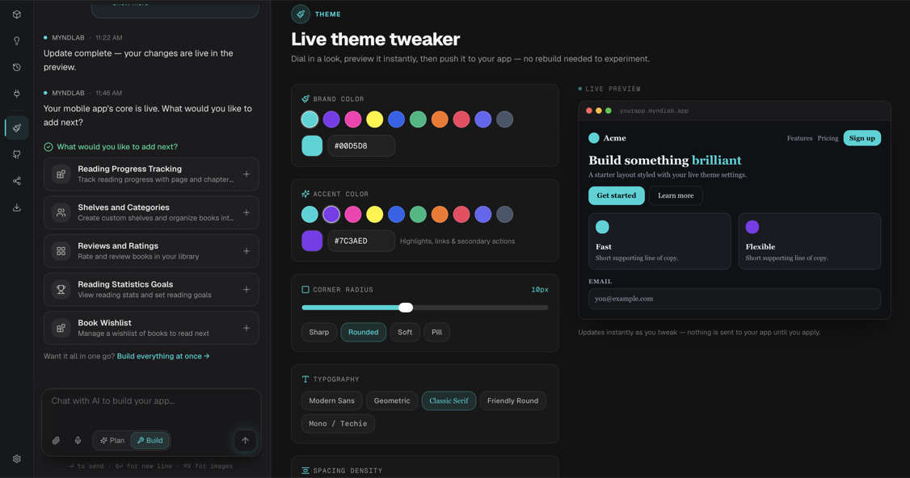Pick the orange swatch under Accent Color
Image resolution: width=910 pixels, height=478 pixels.
click(x=440, y=215)
